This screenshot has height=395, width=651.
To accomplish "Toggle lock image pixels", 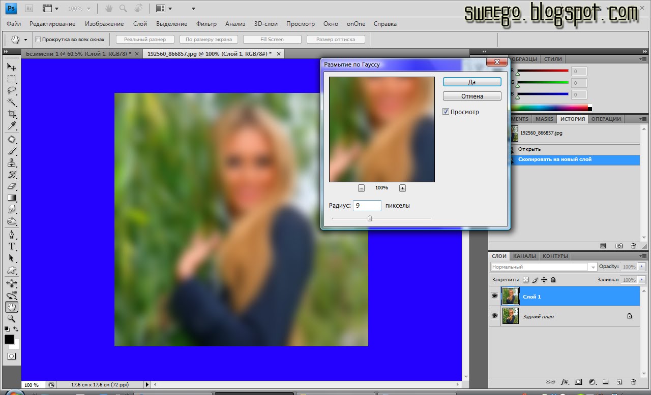I will tap(535, 280).
